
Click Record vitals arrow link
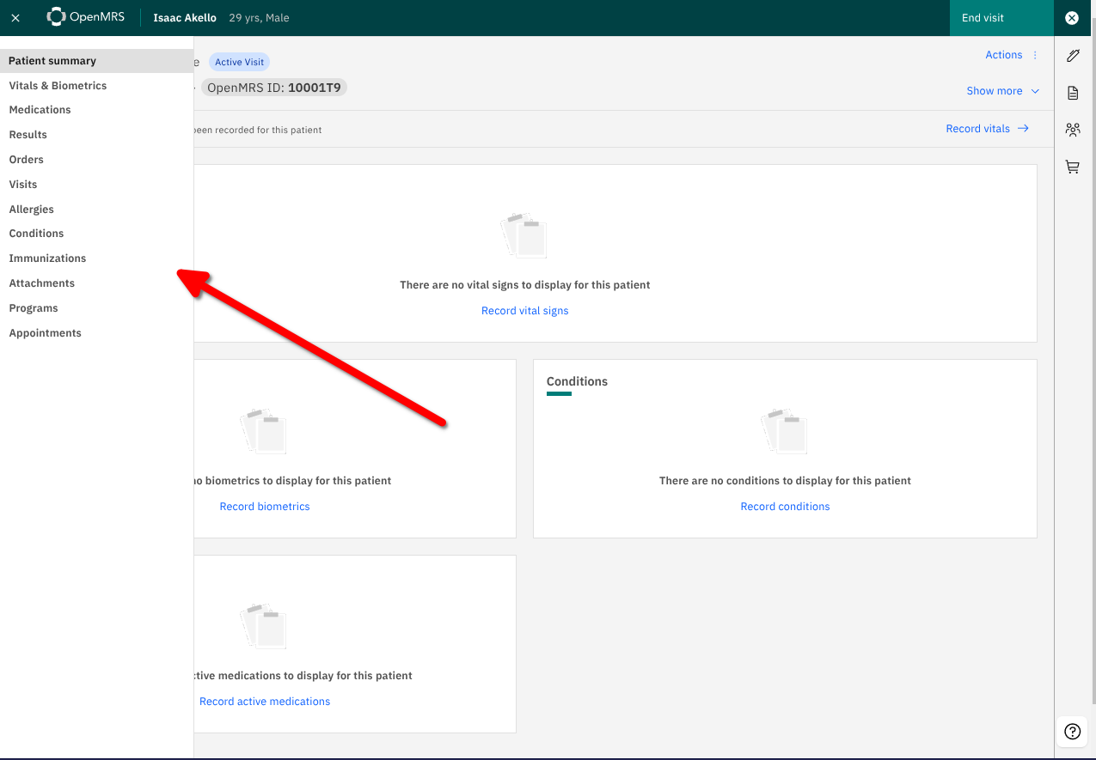pos(987,129)
